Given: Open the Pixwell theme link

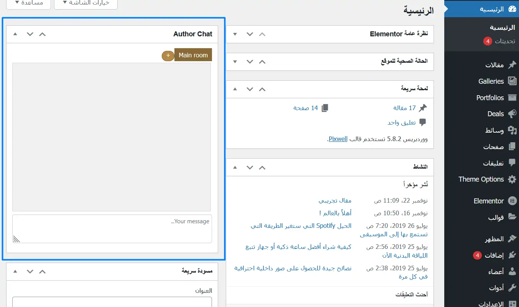Looking at the screenshot, I should point(338,139).
